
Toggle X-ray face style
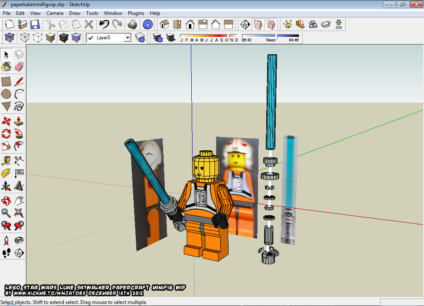(x=10, y=38)
